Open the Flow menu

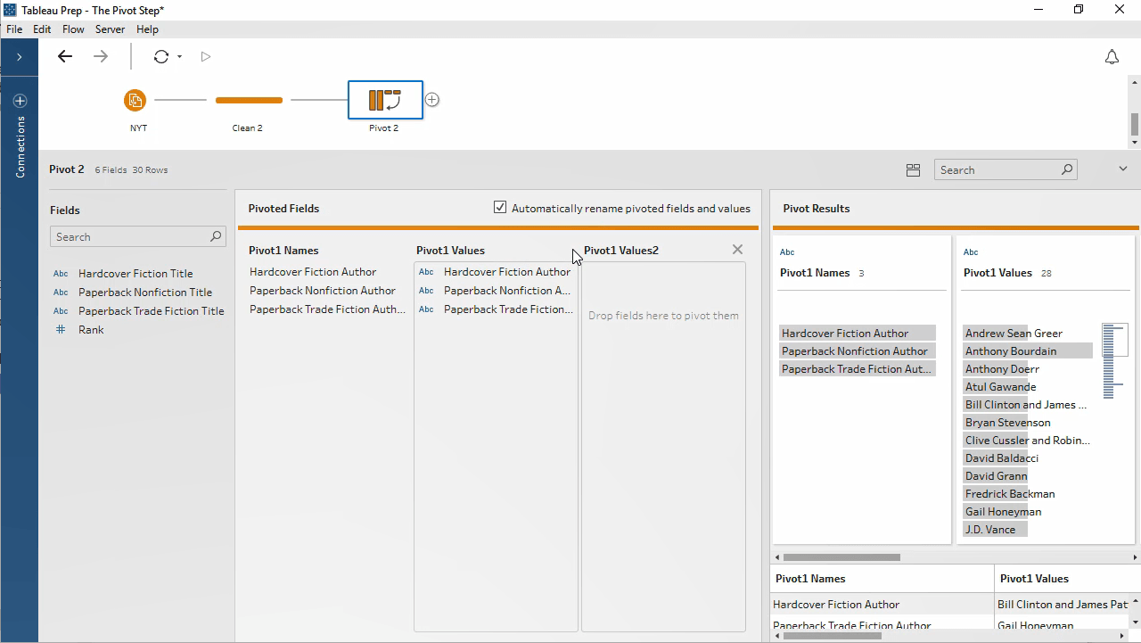pos(73,29)
